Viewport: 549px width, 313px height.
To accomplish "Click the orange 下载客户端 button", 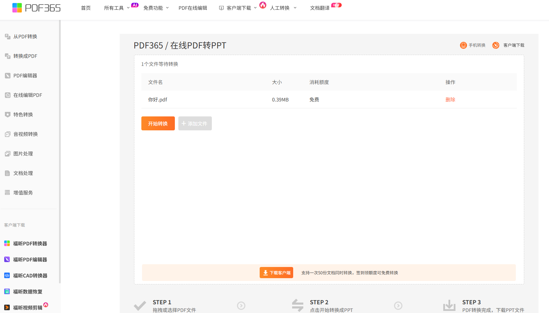I will click(276, 273).
